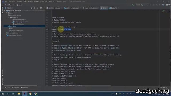The width and height of the screenshot is (171, 96).
Task: Switch to mysql-connector.json editor tab
Action: 91,8
